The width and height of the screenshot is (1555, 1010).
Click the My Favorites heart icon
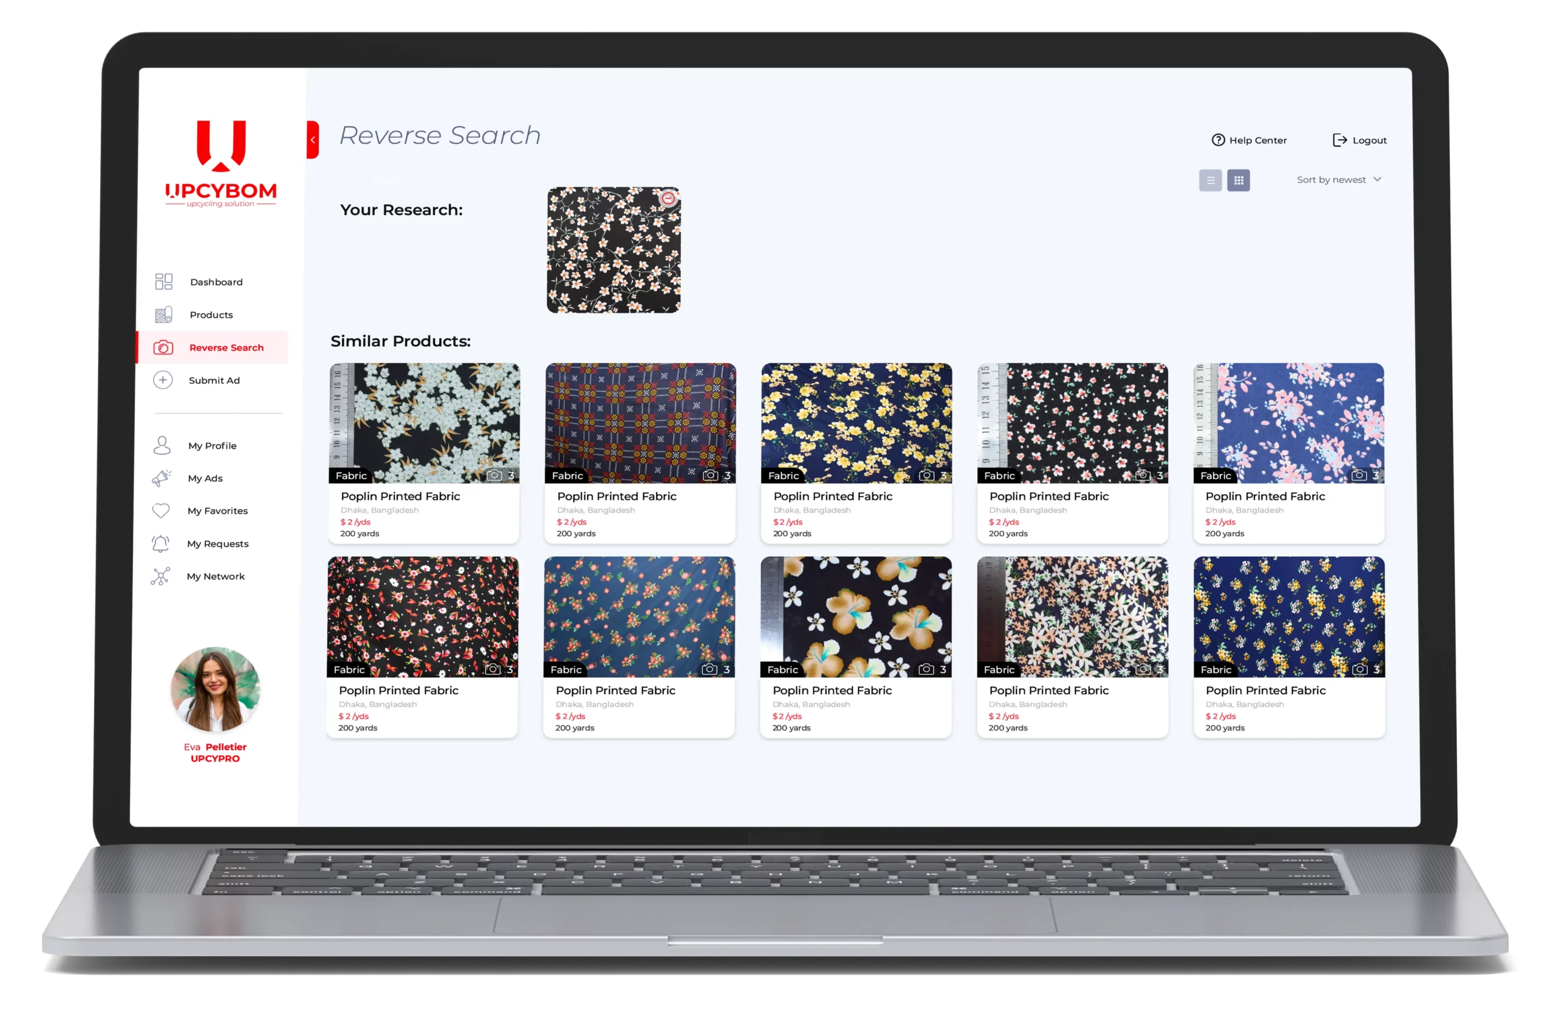pyautogui.click(x=161, y=511)
